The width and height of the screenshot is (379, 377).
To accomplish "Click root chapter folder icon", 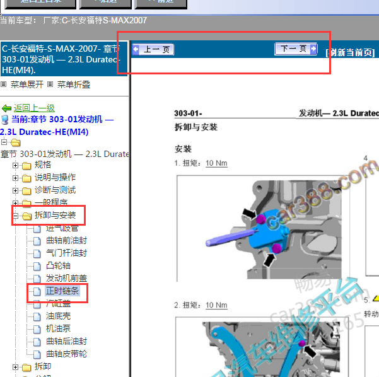I will point(16,142).
